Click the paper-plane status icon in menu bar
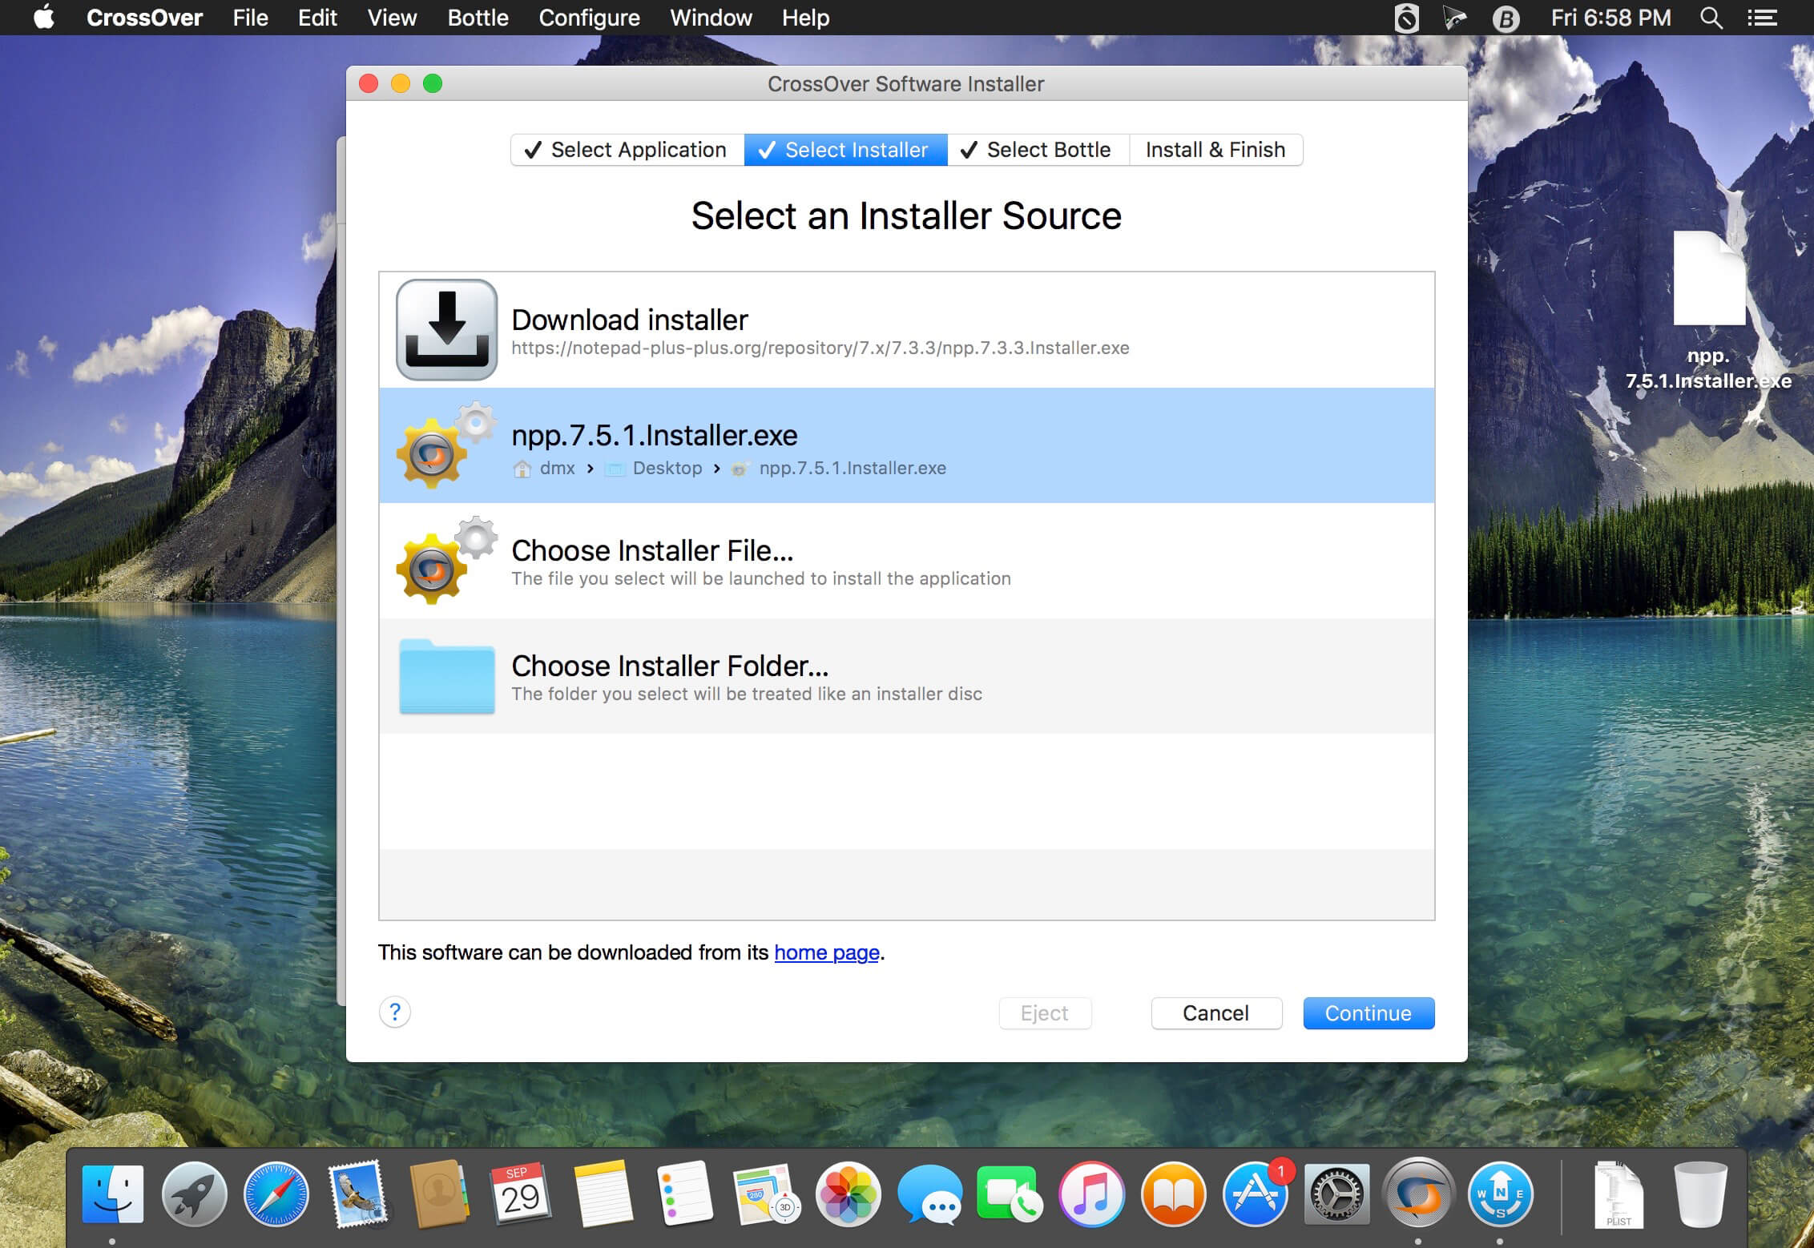The width and height of the screenshot is (1814, 1248). 1455,18
